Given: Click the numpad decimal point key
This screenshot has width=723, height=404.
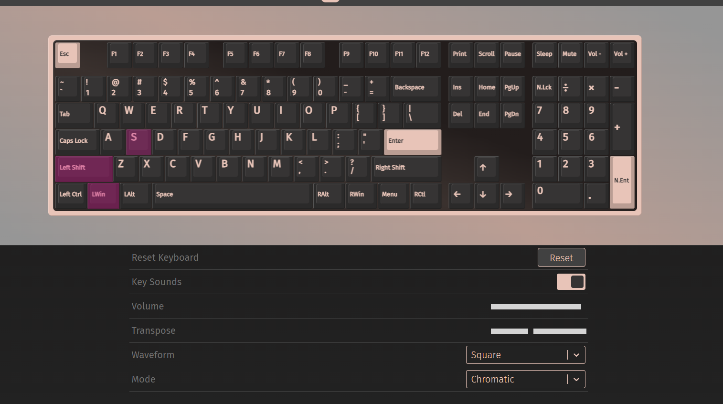Looking at the screenshot, I should (x=596, y=195).
